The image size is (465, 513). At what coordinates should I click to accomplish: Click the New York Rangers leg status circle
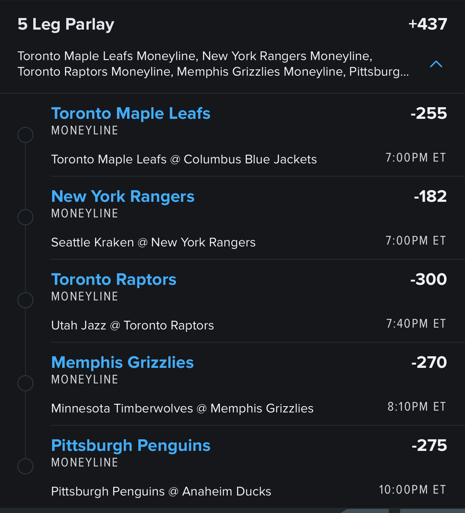point(26,217)
